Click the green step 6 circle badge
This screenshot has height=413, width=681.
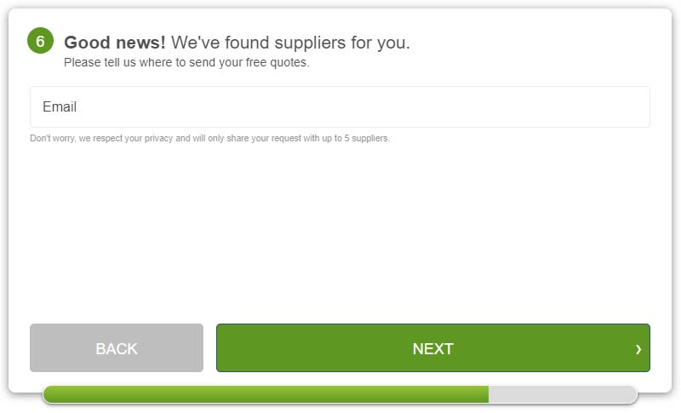pos(40,41)
